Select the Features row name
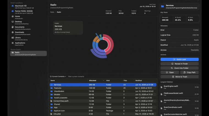Viewport: 209px width, 116px height. (x=57, y=88)
